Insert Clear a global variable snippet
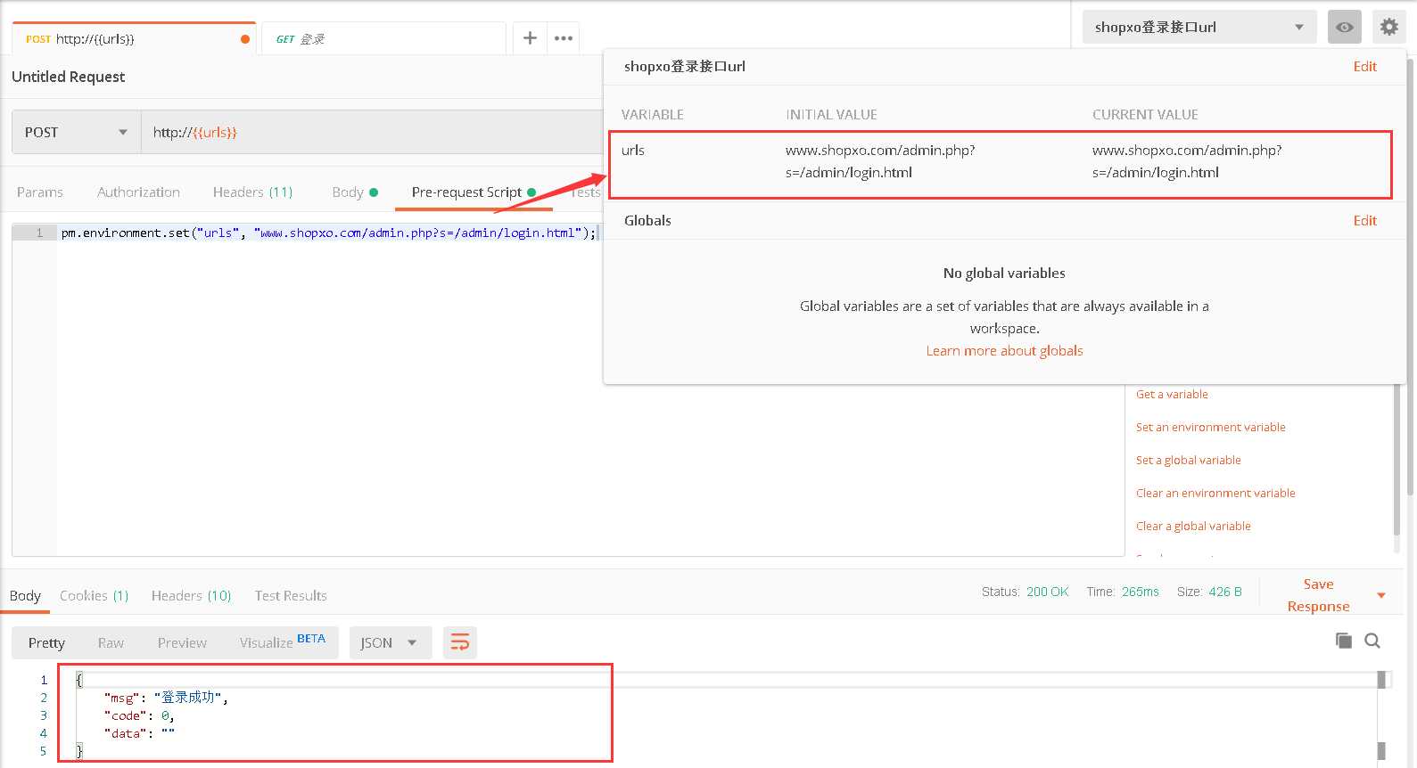The width and height of the screenshot is (1417, 768). pos(1193,526)
